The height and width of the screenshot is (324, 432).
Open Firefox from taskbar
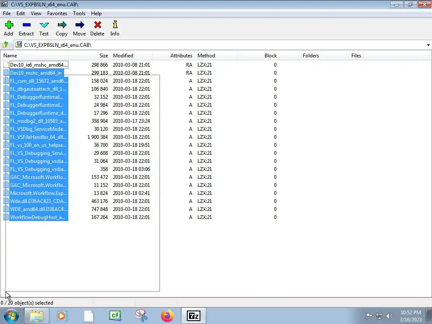pos(167,316)
